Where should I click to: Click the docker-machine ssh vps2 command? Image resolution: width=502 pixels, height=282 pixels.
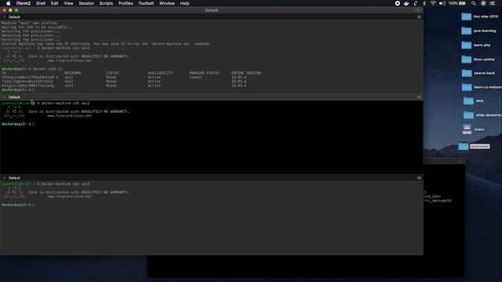pyautogui.click(x=65, y=103)
